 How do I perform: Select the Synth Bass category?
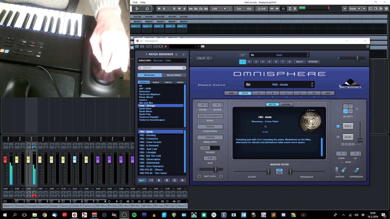coord(145,109)
